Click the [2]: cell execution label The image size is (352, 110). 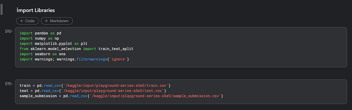point(9,31)
